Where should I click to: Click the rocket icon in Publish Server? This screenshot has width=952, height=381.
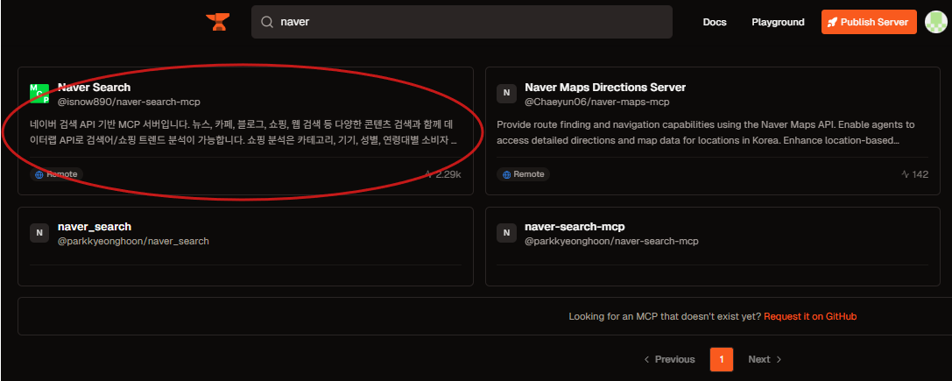832,22
